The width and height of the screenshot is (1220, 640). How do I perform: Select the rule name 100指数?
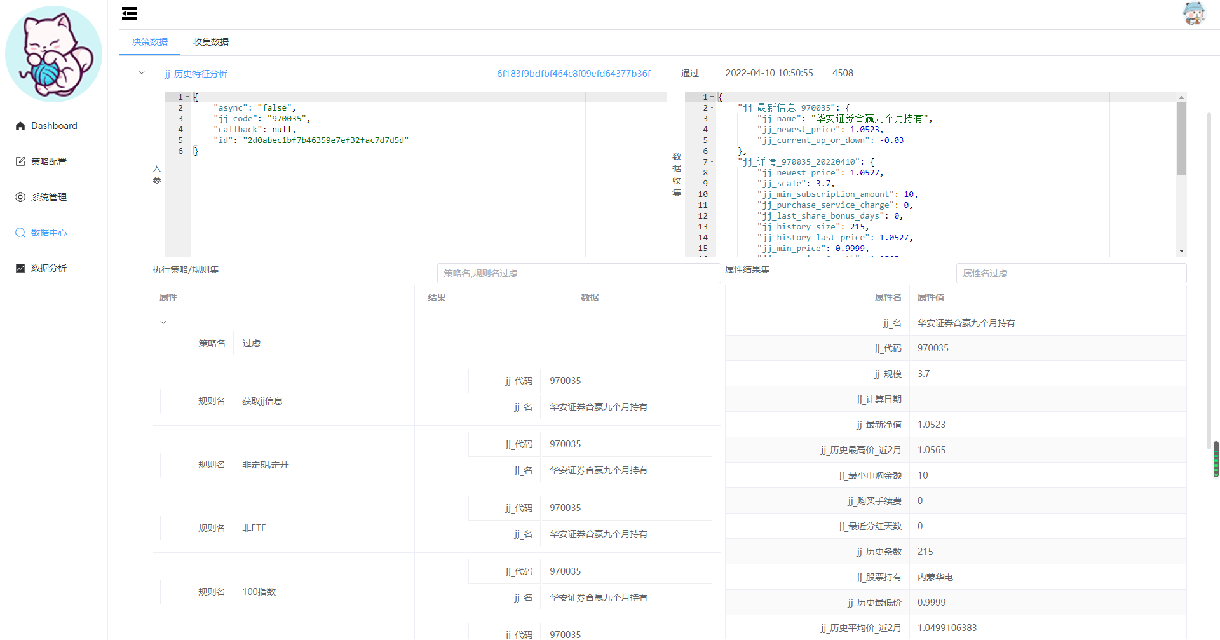point(259,592)
